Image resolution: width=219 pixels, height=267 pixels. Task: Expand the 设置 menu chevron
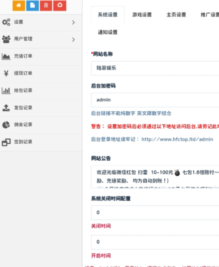73,22
